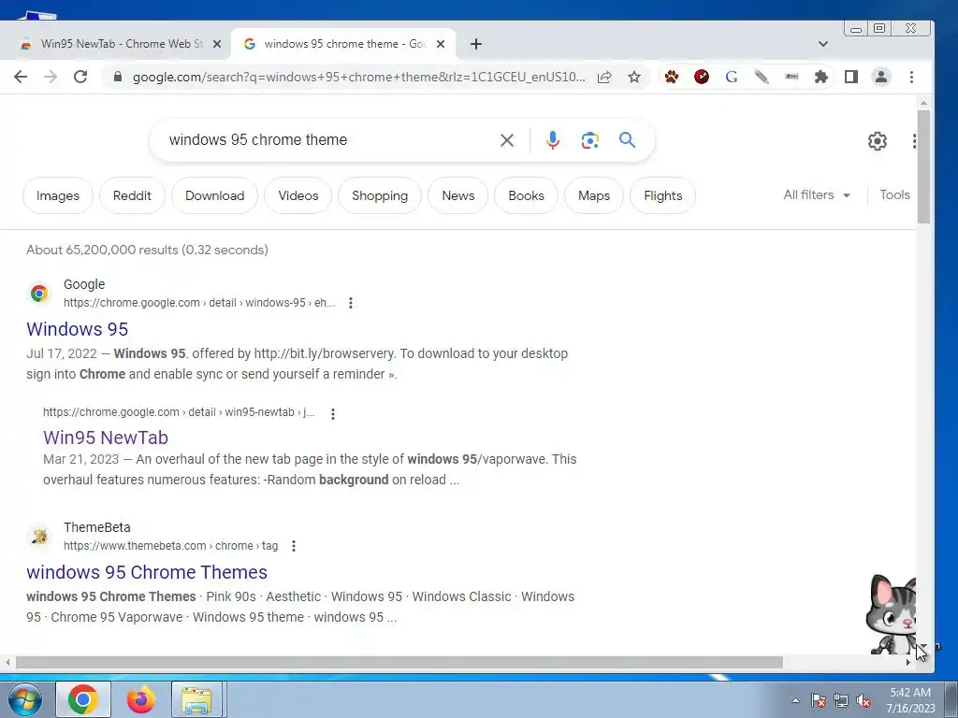Viewport: 958px width, 718px height.
Task: Open the red round extension icon
Action: click(702, 77)
